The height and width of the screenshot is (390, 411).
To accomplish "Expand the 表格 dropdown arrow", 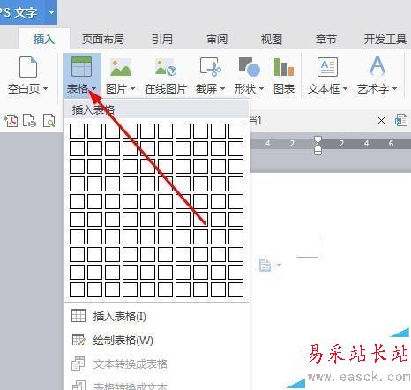I will tap(93, 88).
